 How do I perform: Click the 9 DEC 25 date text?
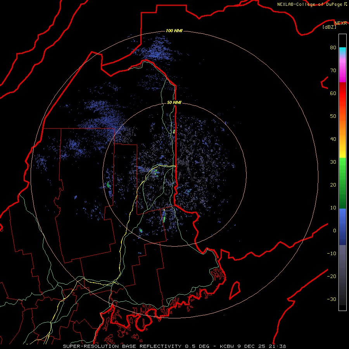tap(252, 346)
